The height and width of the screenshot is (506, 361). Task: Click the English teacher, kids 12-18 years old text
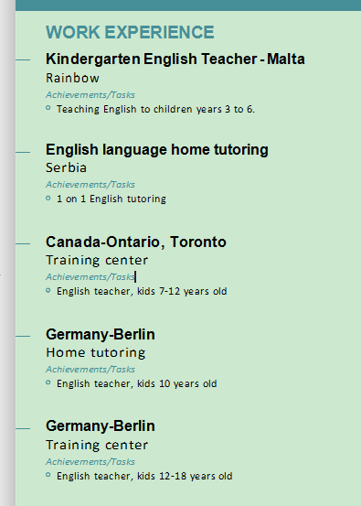coord(144,477)
